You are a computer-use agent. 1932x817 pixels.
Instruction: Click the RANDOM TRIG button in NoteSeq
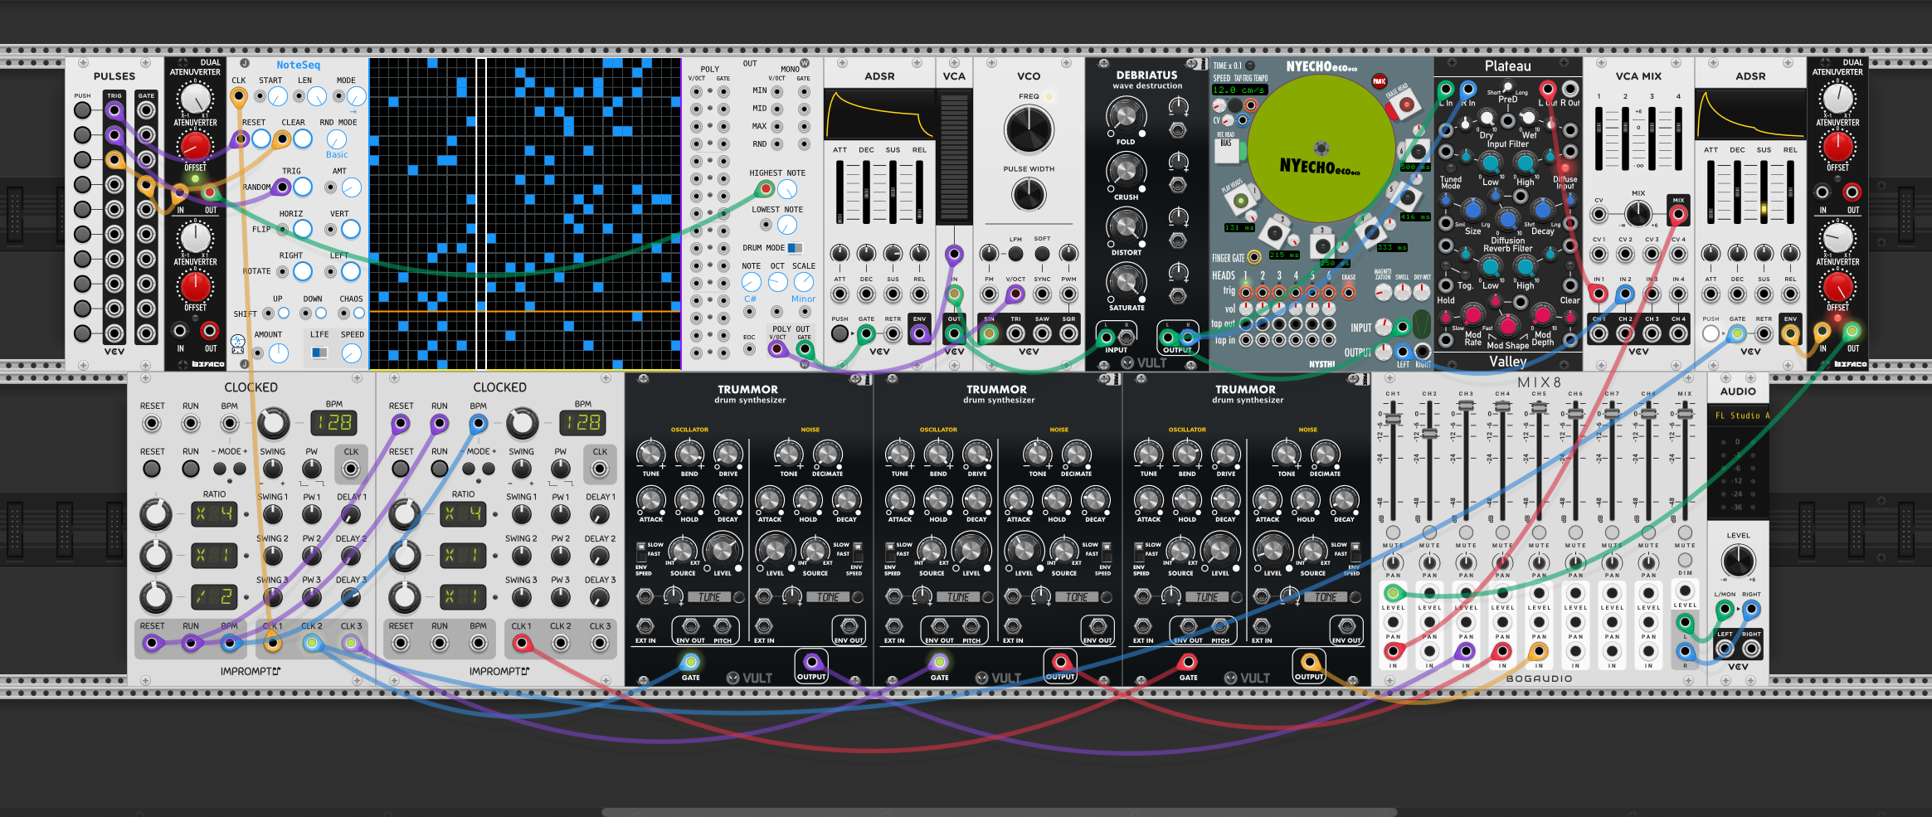[x=303, y=187]
